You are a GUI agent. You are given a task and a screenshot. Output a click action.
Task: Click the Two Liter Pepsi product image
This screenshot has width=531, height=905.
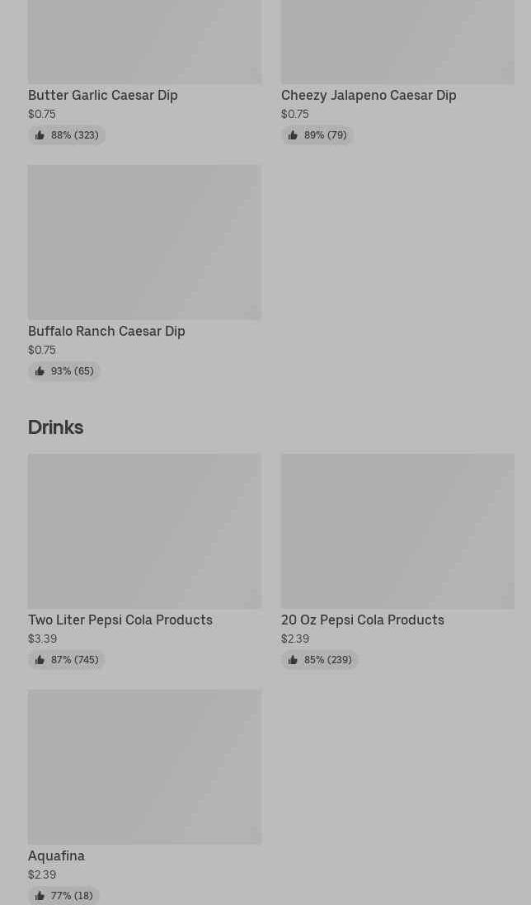[x=144, y=530]
